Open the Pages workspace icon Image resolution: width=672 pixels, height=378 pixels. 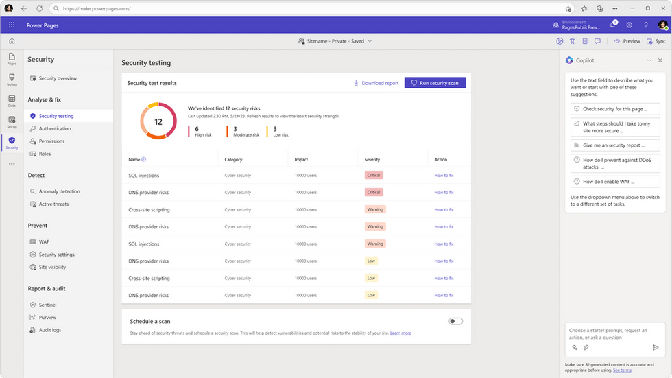tap(12, 58)
